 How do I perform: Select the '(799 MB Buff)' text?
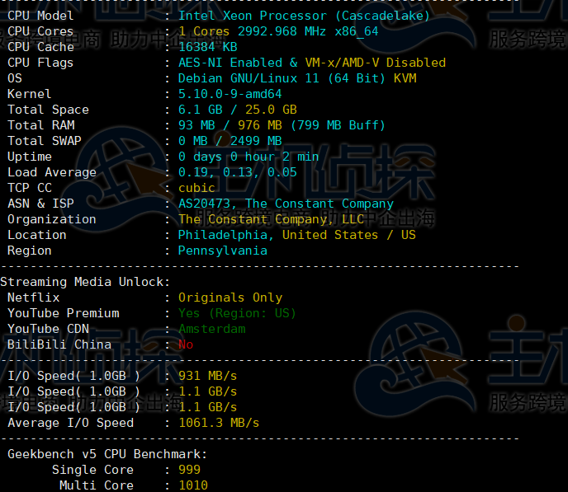pos(338,125)
